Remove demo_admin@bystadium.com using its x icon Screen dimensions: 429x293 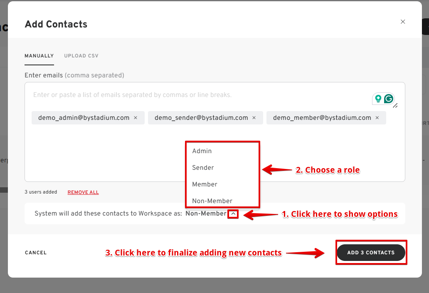pos(136,118)
